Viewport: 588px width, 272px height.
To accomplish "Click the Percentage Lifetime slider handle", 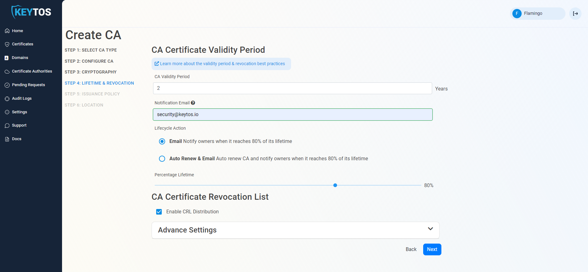I will [x=335, y=185].
